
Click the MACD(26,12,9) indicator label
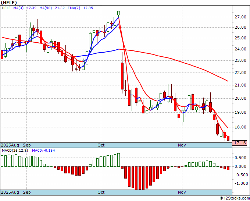pos(15,151)
